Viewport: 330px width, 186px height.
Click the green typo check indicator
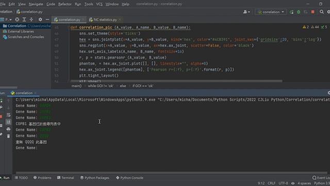[324, 27]
